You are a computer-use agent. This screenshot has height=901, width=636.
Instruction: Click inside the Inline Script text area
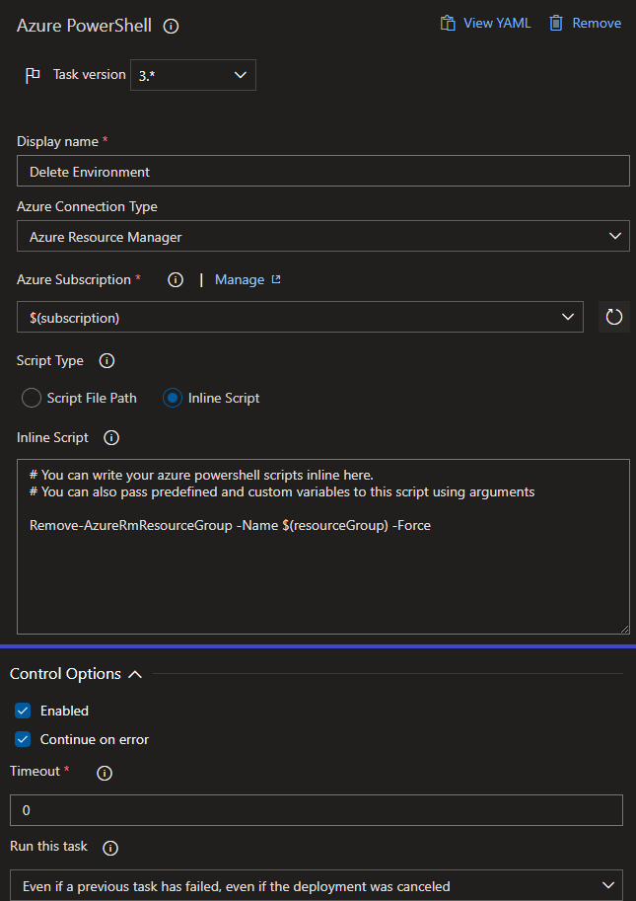323,547
